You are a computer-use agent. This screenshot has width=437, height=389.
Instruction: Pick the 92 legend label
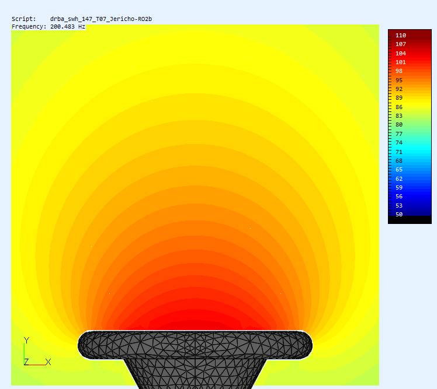pos(399,89)
